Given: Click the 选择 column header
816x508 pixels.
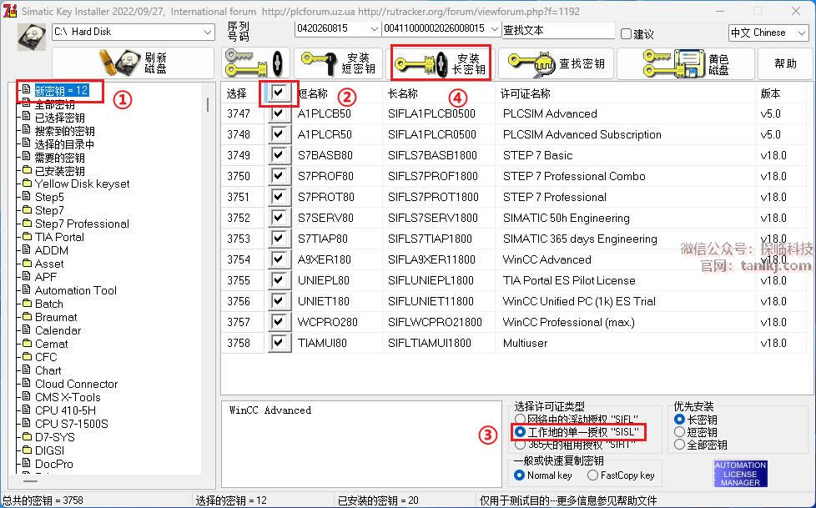Looking at the screenshot, I should pos(237,93).
